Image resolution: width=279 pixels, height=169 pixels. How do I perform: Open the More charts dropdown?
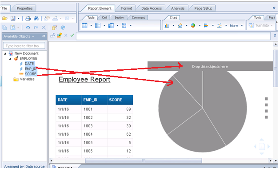tap(236, 26)
